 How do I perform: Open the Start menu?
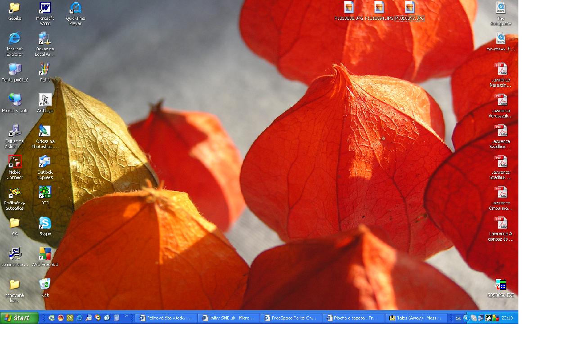(x=19, y=318)
